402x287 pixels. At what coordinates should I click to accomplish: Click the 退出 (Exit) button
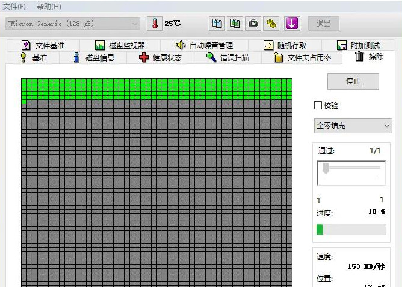click(x=324, y=24)
